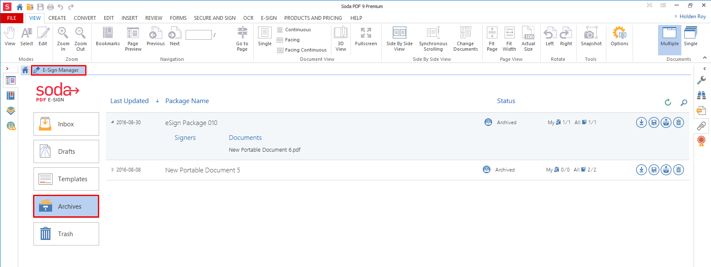711x267 pixels.
Task: Rotate page Left
Action: (x=550, y=36)
